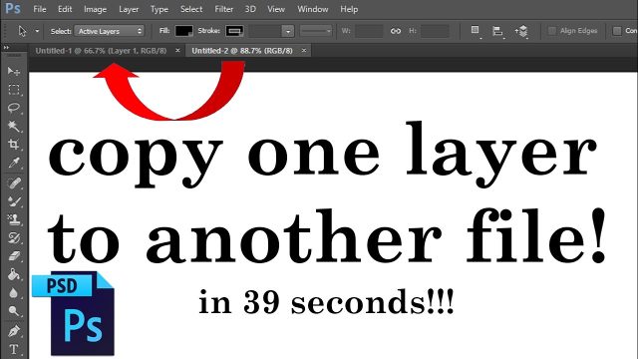Select the Lasso tool
The image size is (638, 359).
[13, 108]
